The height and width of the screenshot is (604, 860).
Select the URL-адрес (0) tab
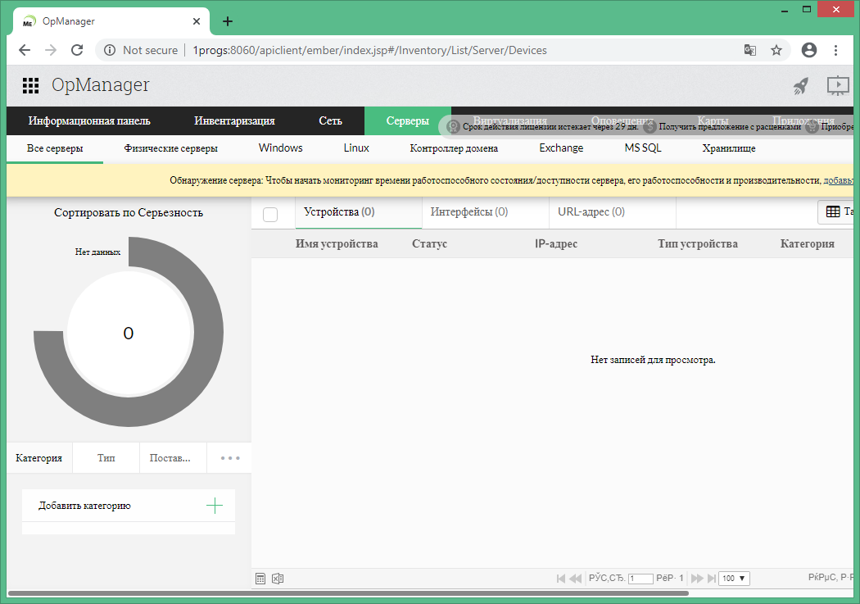[612, 212]
